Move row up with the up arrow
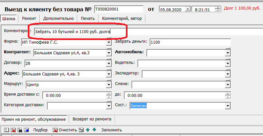The height and width of the screenshot is (136, 263). pos(88,130)
